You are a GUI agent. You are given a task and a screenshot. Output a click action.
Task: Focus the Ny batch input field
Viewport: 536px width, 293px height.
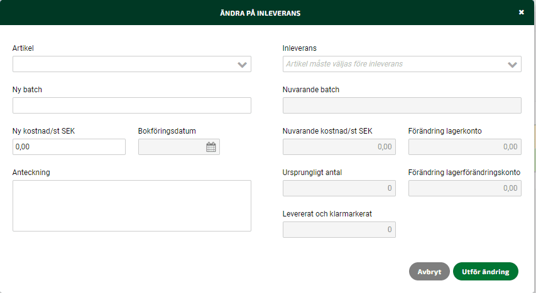tap(132, 105)
